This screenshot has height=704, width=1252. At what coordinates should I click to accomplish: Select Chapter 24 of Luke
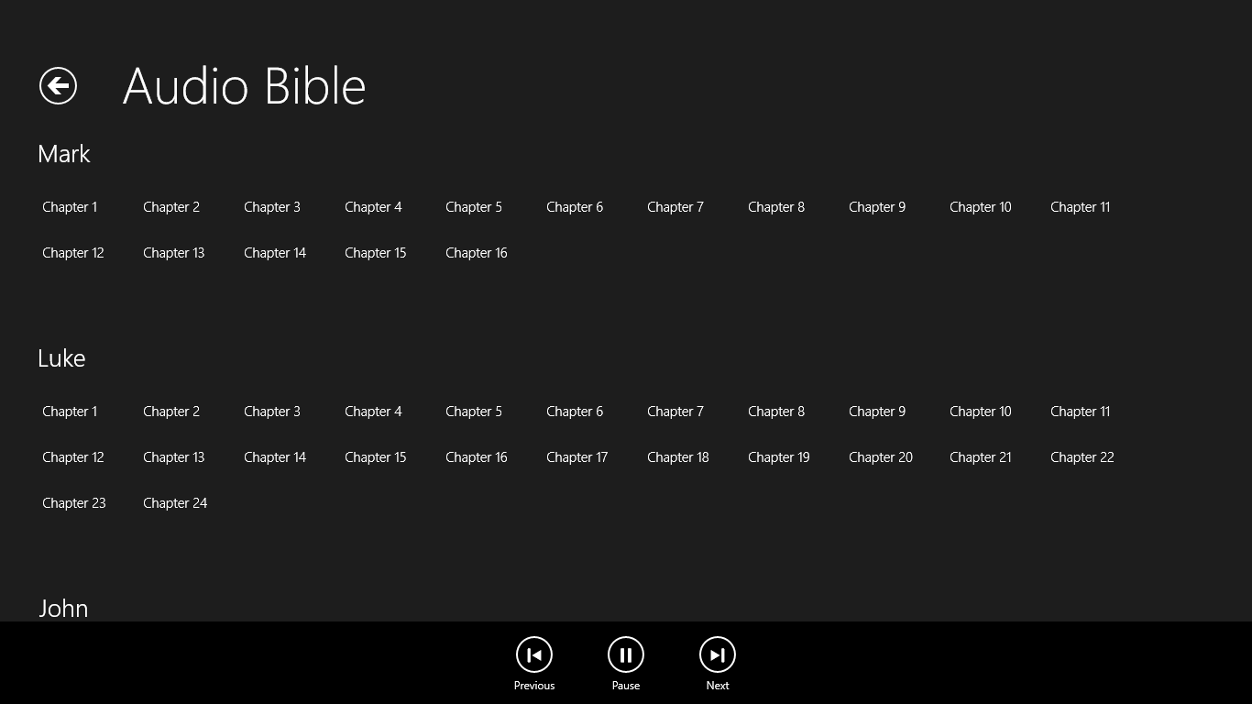175,503
